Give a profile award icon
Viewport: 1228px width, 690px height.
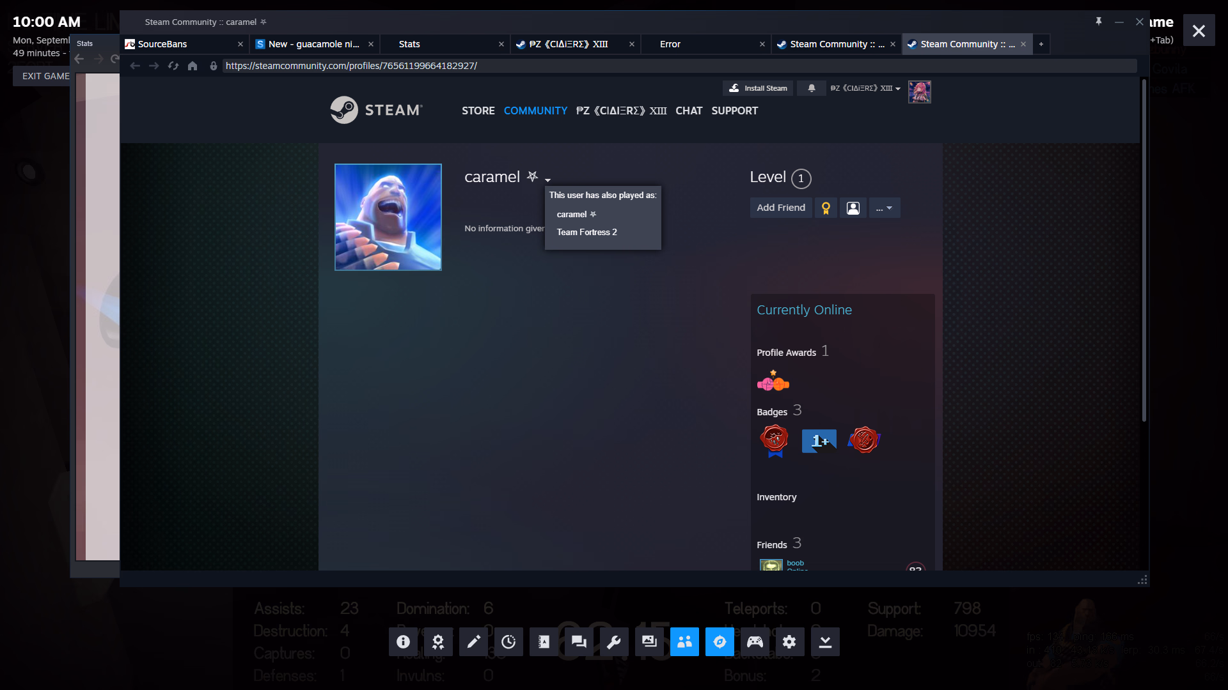click(826, 208)
